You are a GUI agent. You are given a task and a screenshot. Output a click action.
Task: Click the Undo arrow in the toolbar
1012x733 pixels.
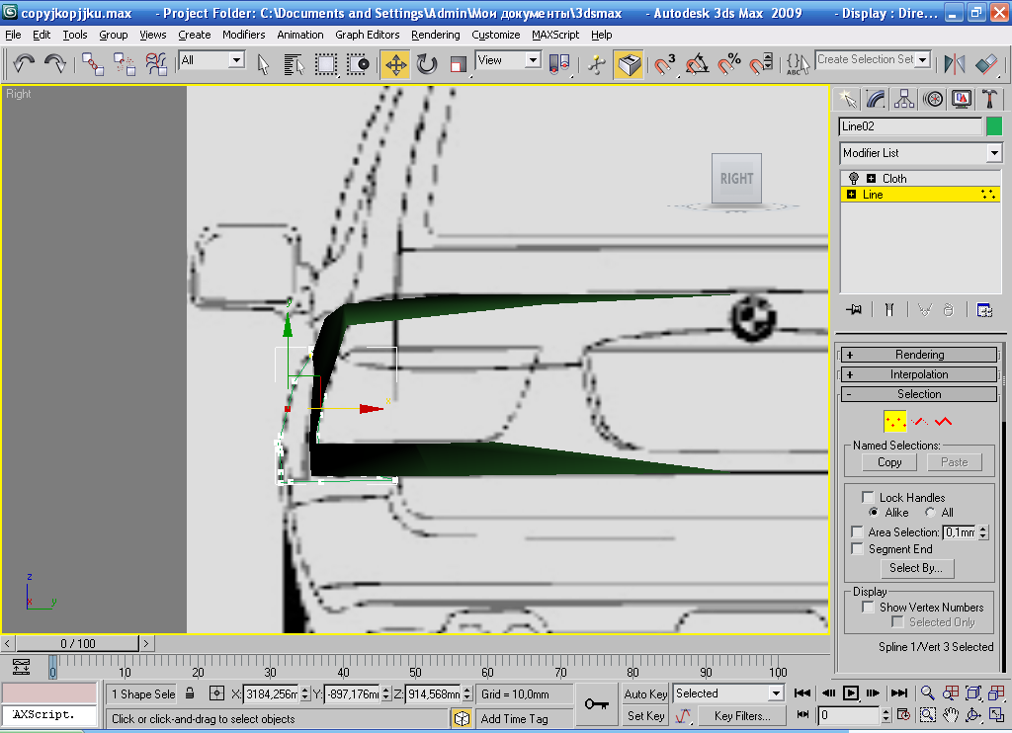pyautogui.click(x=24, y=64)
